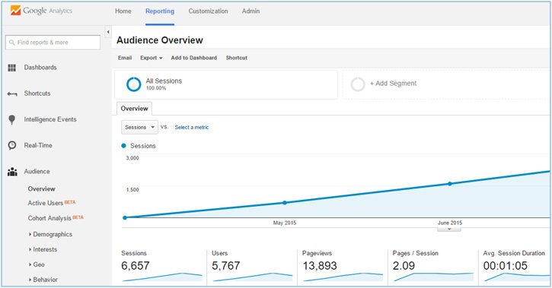552x288 pixels.
Task: Open the Audience sidebar section
Action: coord(37,172)
